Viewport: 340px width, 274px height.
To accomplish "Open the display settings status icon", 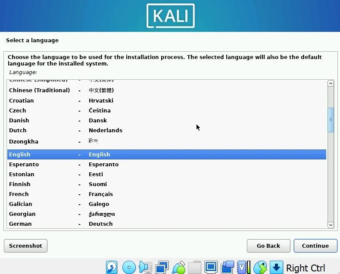I will pyautogui.click(x=211, y=267).
